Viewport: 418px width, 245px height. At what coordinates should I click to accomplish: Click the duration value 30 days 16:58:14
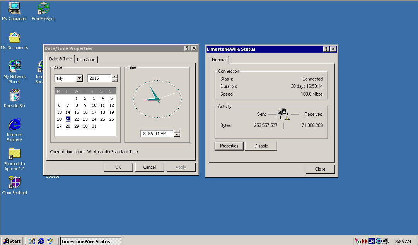(x=307, y=86)
